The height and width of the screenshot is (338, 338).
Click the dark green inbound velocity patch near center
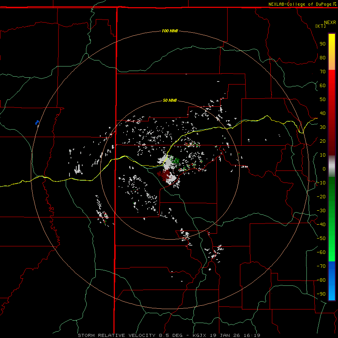pyautogui.click(x=176, y=161)
